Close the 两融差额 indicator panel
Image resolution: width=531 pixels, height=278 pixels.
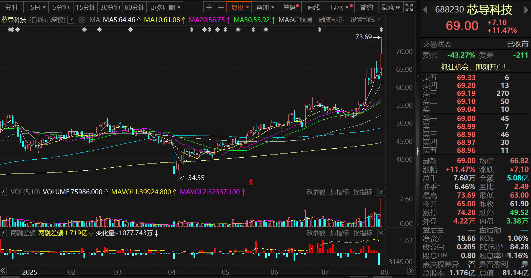pos(381,233)
